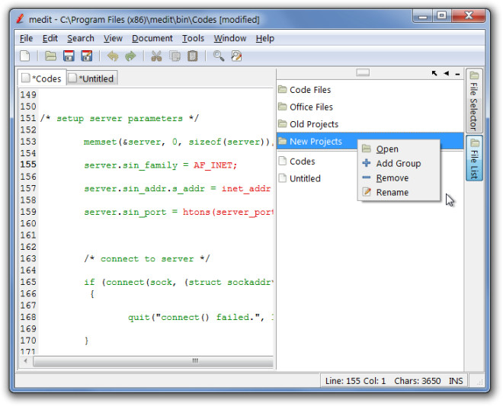Switch to the *Untitled tab
This screenshot has width=503, height=406.
pos(92,78)
